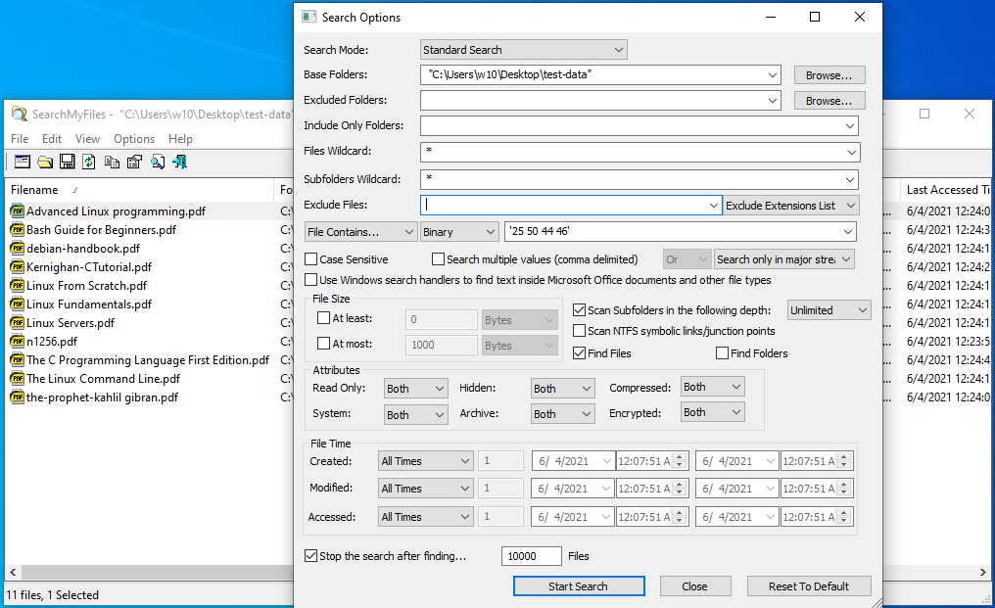Expand the Base Folders dropdown arrow

[773, 74]
